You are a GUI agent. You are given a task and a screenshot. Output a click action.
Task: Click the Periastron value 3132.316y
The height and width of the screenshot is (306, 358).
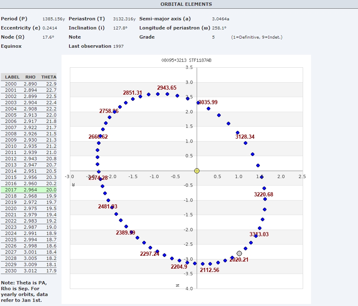tap(124, 19)
